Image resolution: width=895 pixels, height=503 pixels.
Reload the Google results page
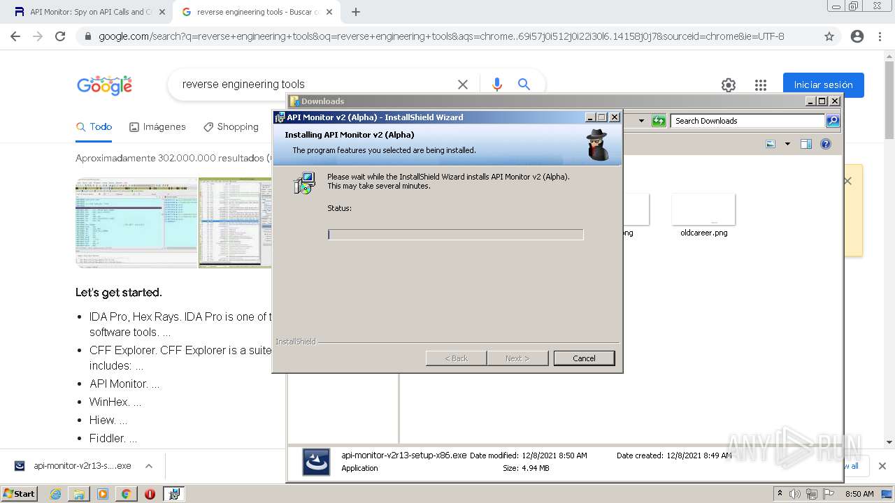tap(60, 36)
